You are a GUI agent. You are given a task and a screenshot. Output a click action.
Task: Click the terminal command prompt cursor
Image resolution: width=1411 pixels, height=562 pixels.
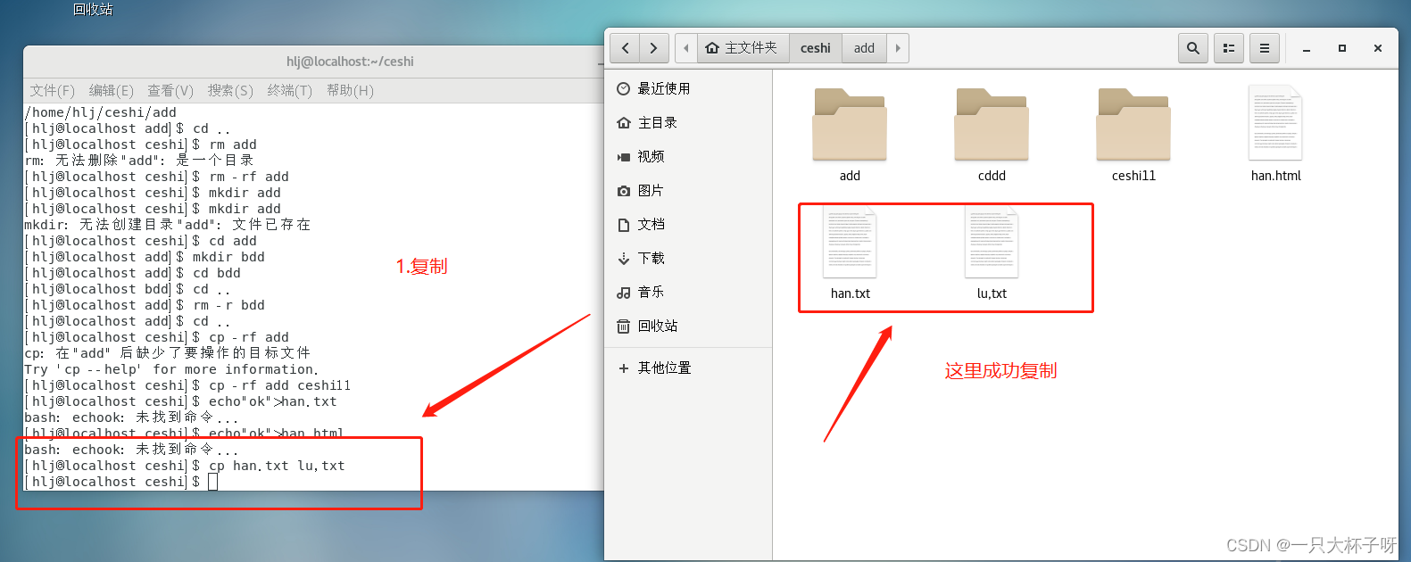click(213, 482)
